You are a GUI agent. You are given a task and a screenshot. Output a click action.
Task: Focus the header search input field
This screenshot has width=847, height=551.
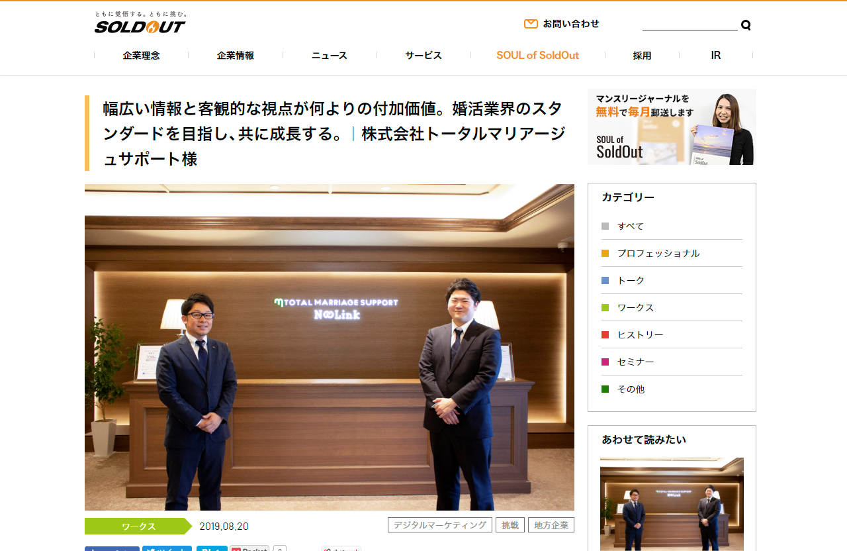point(690,25)
